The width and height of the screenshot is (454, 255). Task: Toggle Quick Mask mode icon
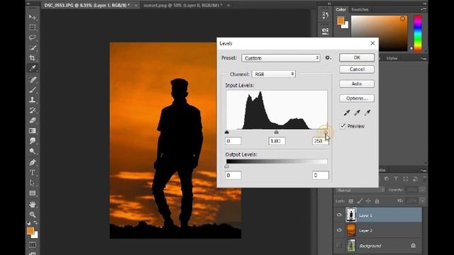tap(33, 244)
